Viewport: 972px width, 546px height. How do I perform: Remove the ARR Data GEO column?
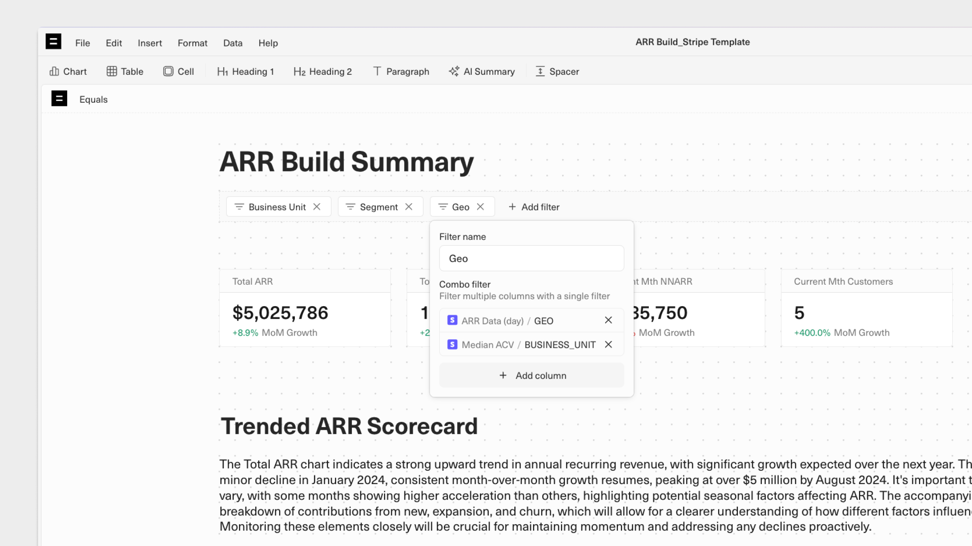click(x=608, y=320)
